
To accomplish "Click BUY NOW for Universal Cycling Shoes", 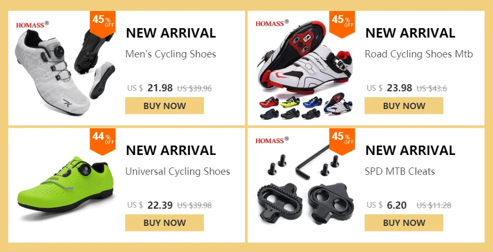I will pyautogui.click(x=165, y=223).
